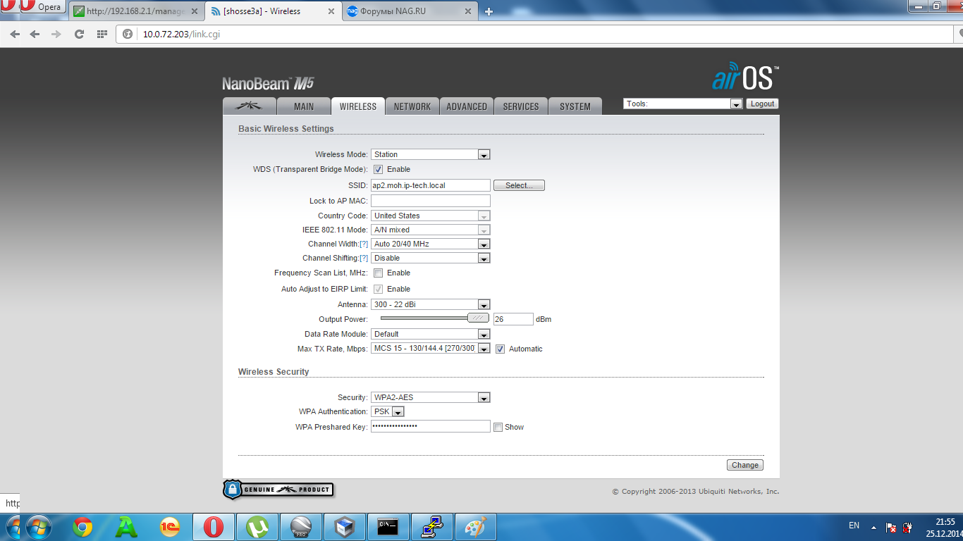963x541 pixels.
Task: Open the Channel Shifting [?] help link
Action: click(364, 258)
